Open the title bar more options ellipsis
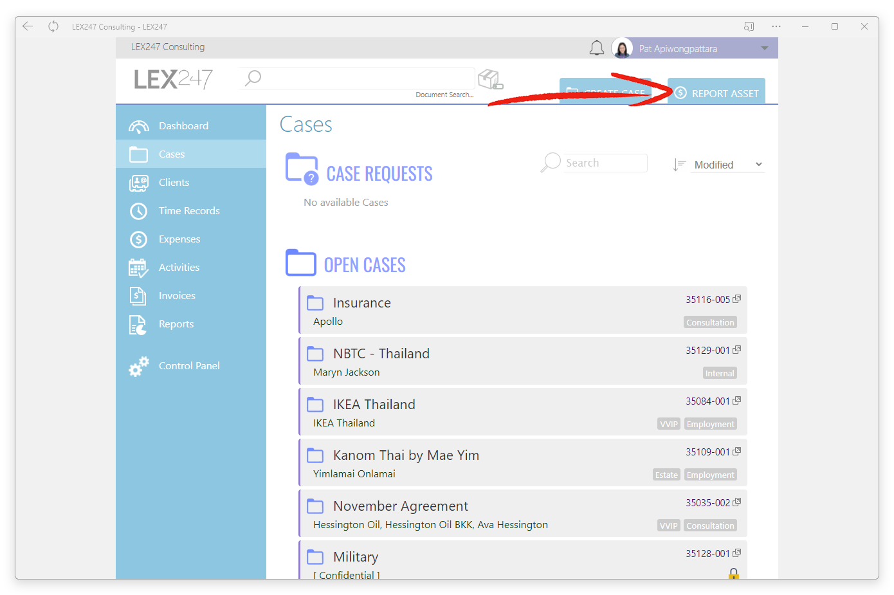 (776, 26)
